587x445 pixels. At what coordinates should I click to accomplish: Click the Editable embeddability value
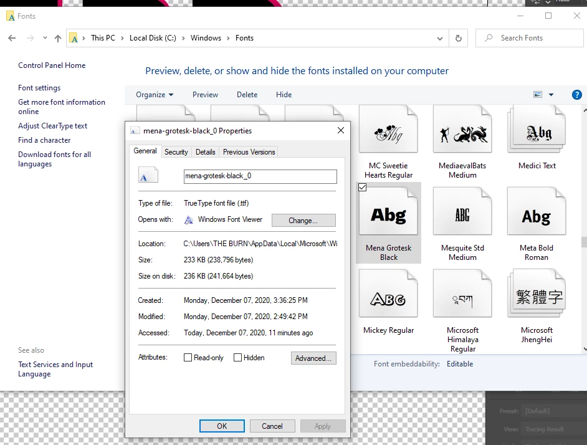[x=460, y=364]
